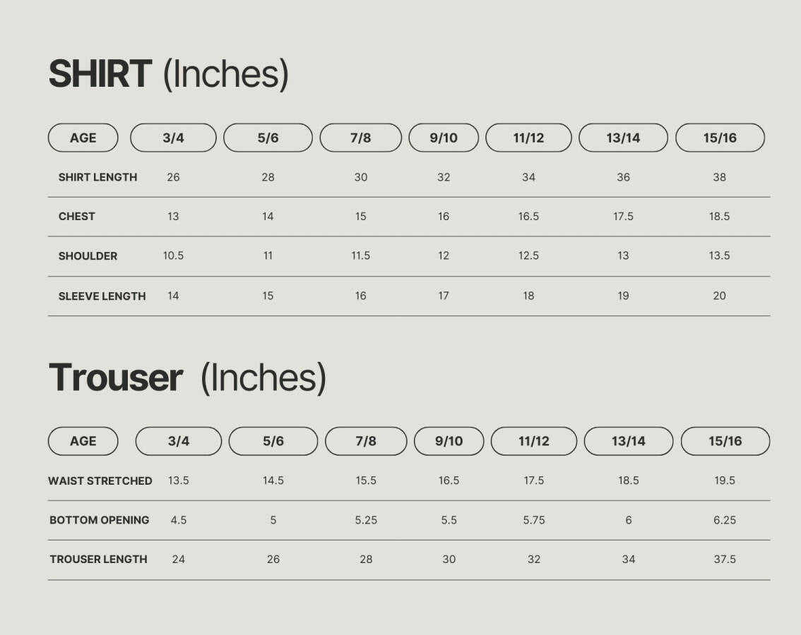Select the SHOULDER row label
This screenshot has width=801, height=635.
[x=88, y=256]
